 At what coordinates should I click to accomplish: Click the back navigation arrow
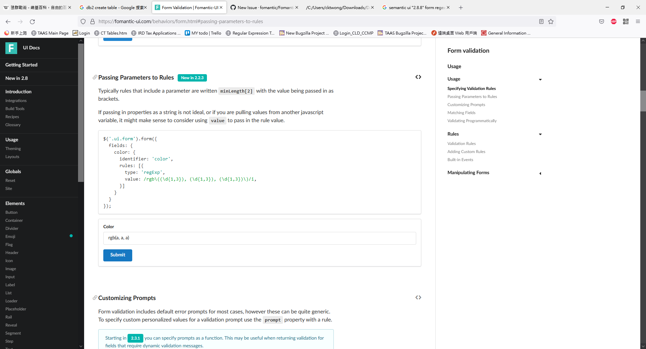[x=8, y=21]
